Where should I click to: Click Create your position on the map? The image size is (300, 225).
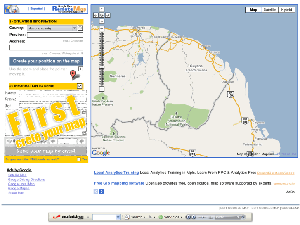[46, 61]
